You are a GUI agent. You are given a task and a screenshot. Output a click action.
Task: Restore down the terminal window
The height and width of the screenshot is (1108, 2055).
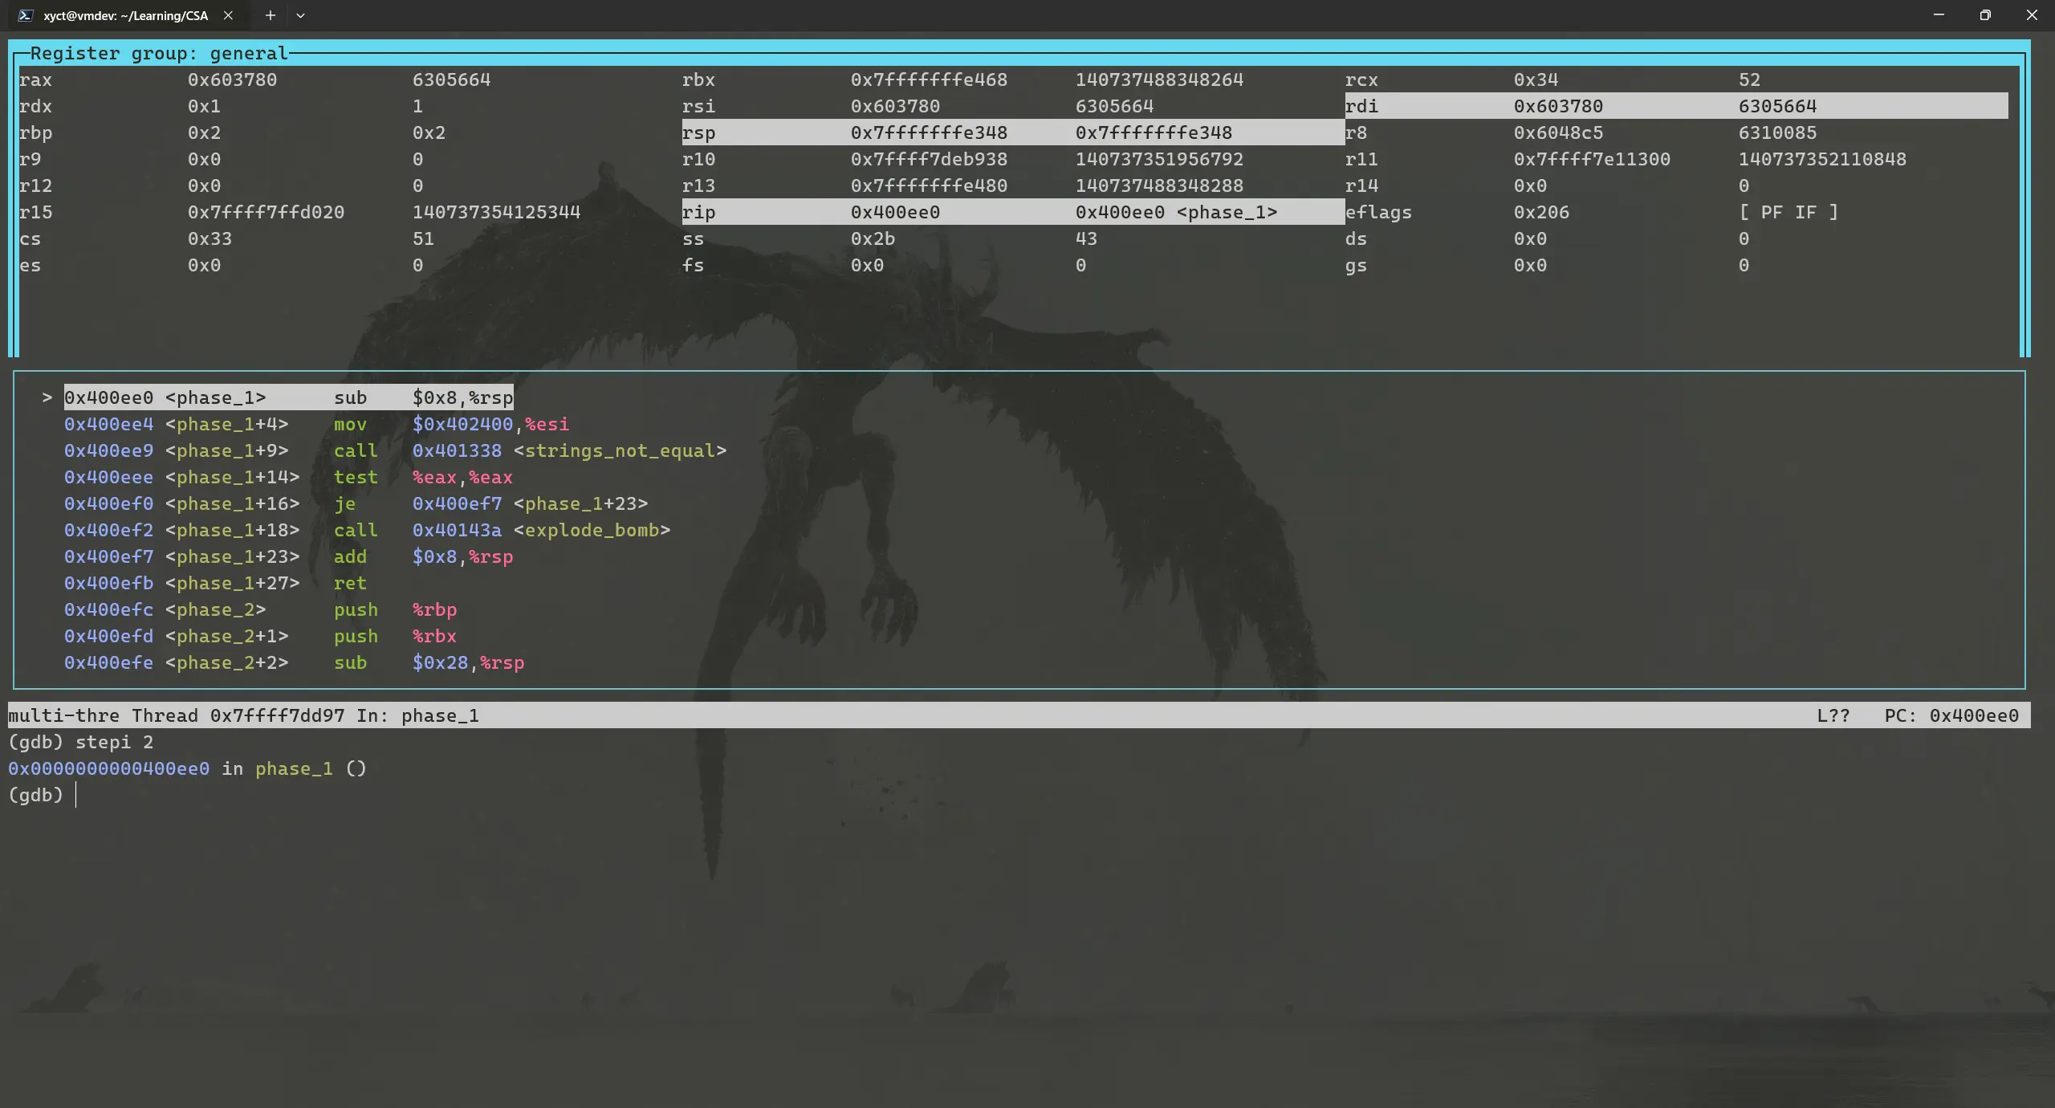(1985, 15)
